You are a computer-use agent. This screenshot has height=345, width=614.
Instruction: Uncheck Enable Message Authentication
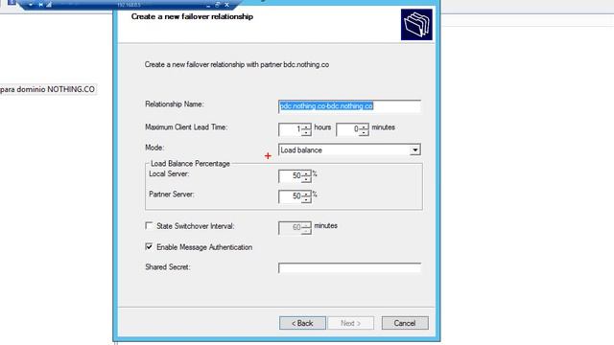pyautogui.click(x=149, y=247)
